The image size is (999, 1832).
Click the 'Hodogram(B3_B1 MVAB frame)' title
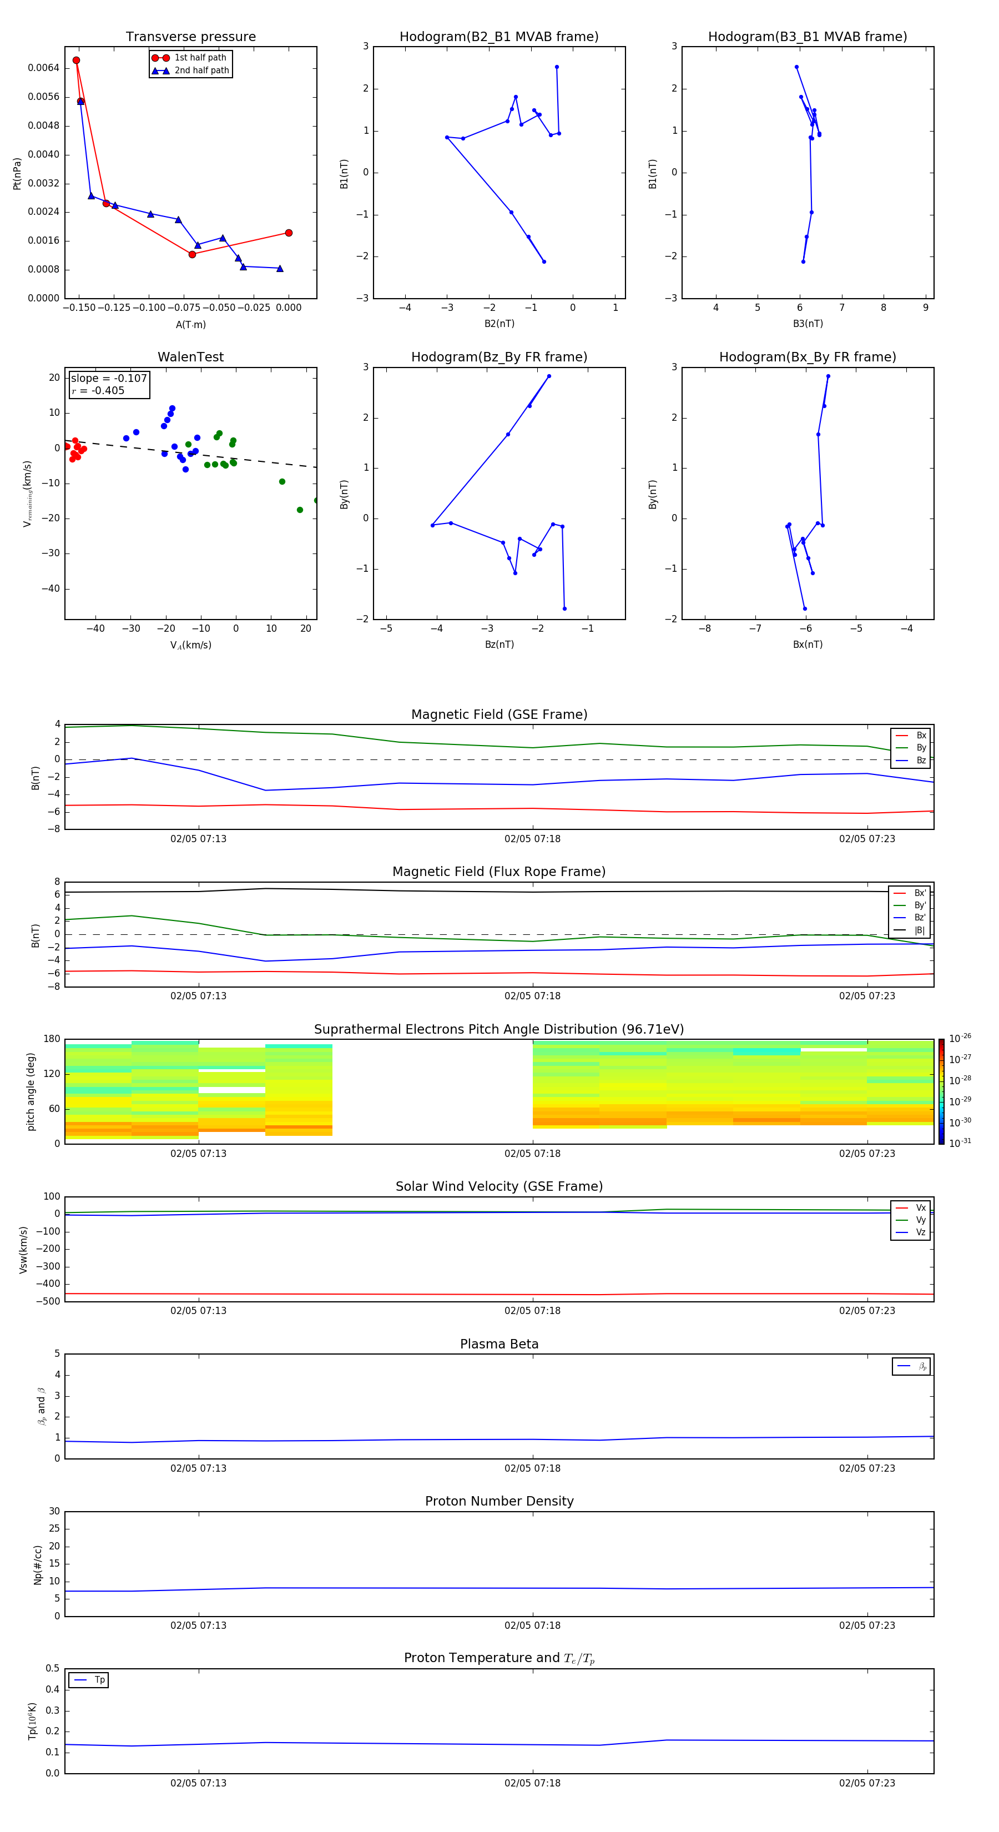[x=808, y=37]
